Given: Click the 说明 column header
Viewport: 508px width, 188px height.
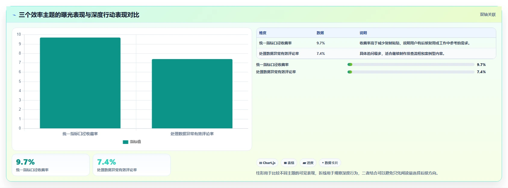Looking at the screenshot, I should click(x=363, y=33).
